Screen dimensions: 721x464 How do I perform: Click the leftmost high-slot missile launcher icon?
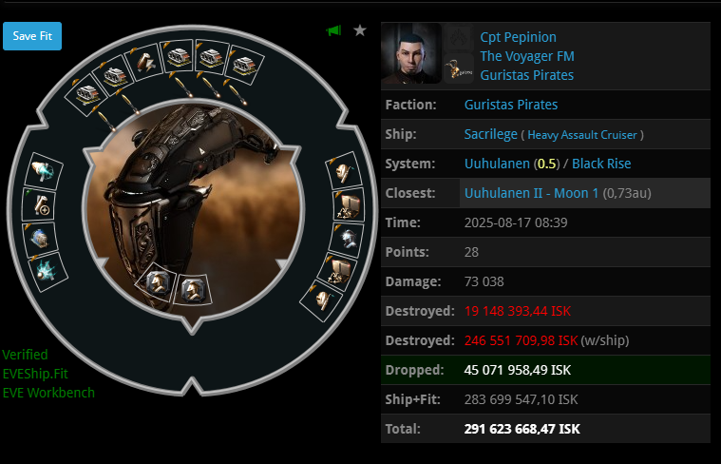coord(86,95)
